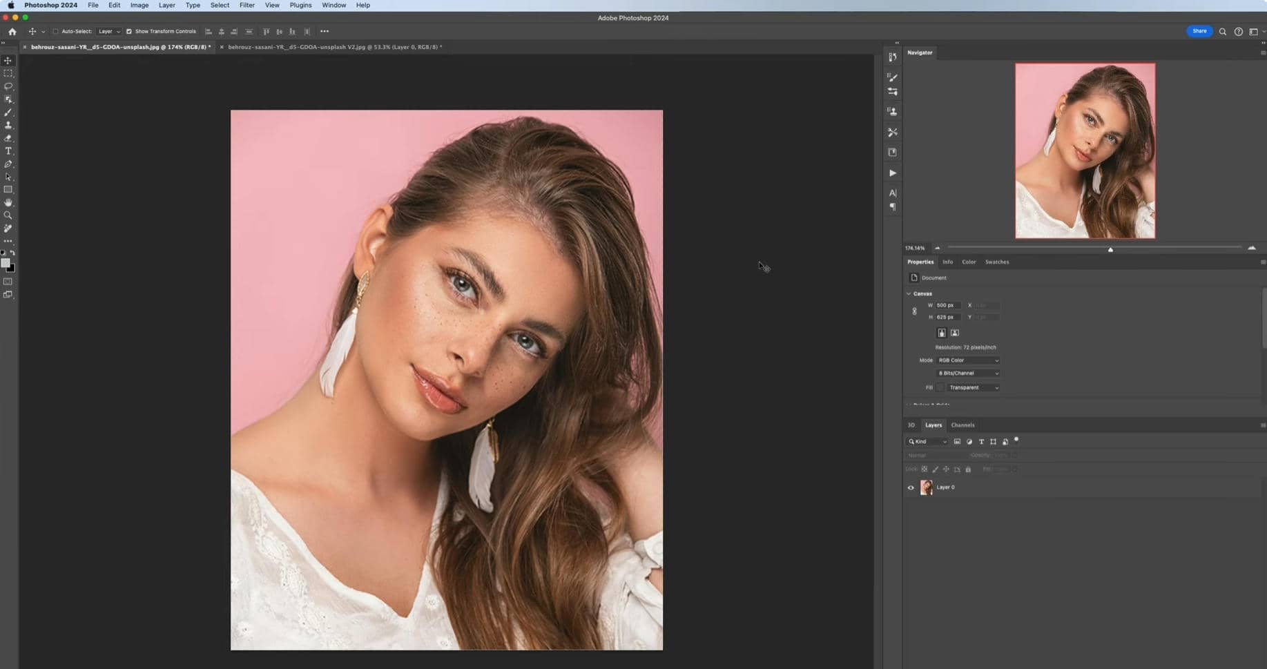1267x669 pixels.
Task: Collapse the Canvas section
Action: click(909, 294)
